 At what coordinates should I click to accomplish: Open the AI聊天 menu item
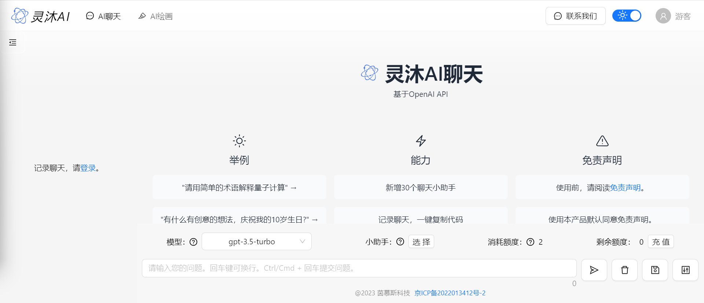pos(103,16)
